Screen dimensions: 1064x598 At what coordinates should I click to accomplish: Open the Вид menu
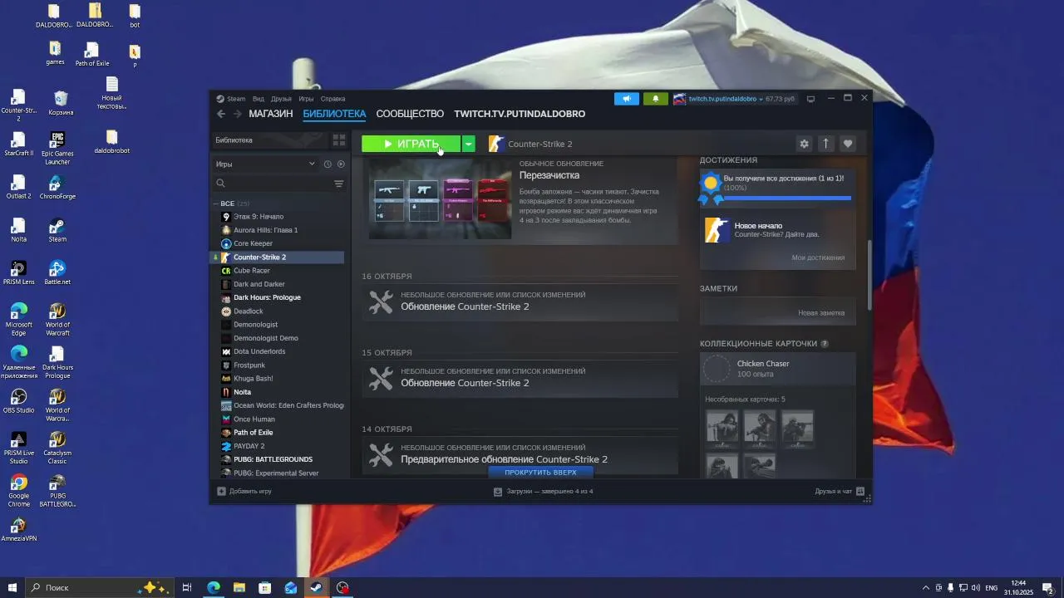click(x=259, y=99)
